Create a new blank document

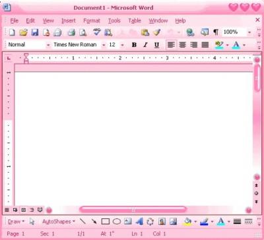pyautogui.click(x=12, y=32)
